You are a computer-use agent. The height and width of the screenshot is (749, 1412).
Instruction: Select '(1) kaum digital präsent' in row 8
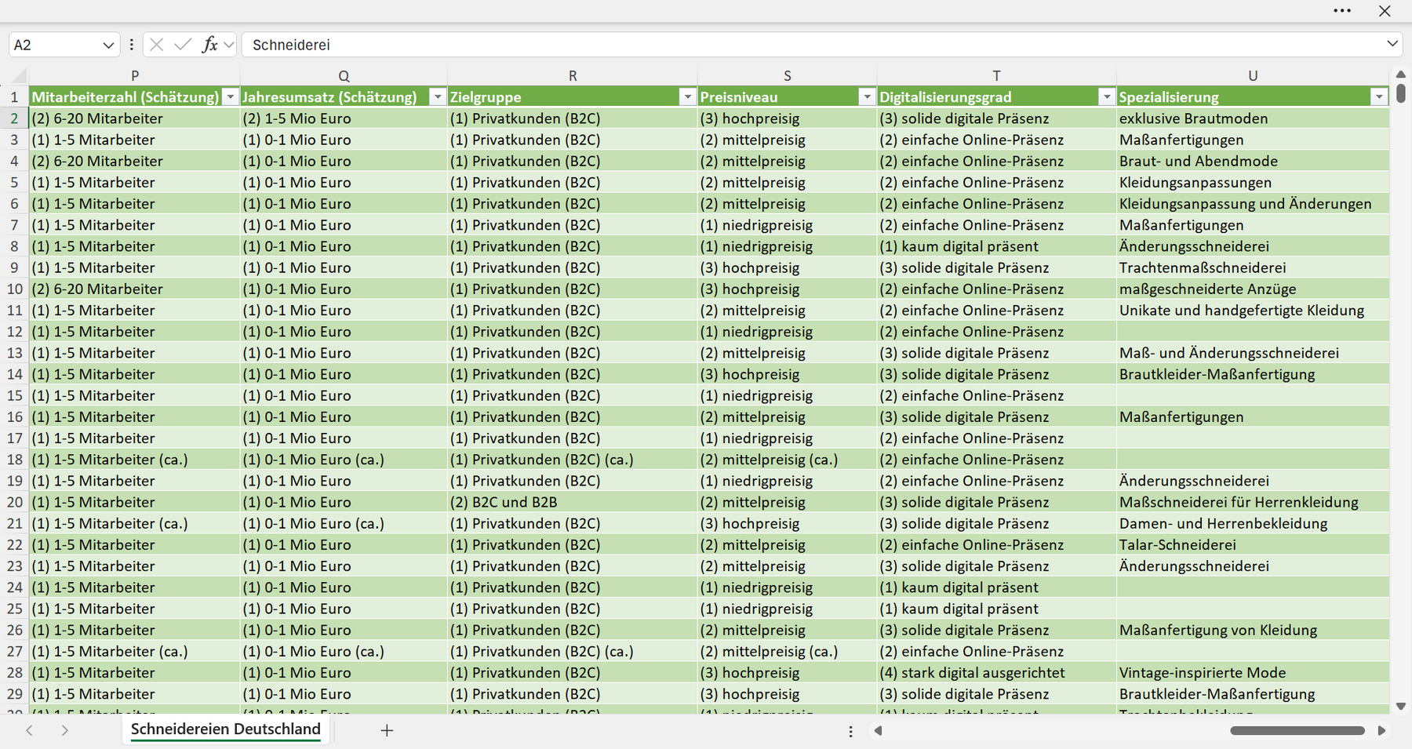click(996, 247)
